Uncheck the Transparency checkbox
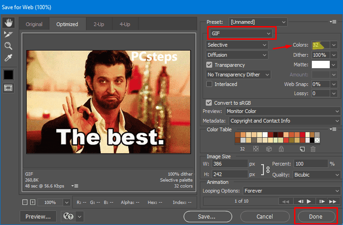The image size is (343, 225). (209, 65)
